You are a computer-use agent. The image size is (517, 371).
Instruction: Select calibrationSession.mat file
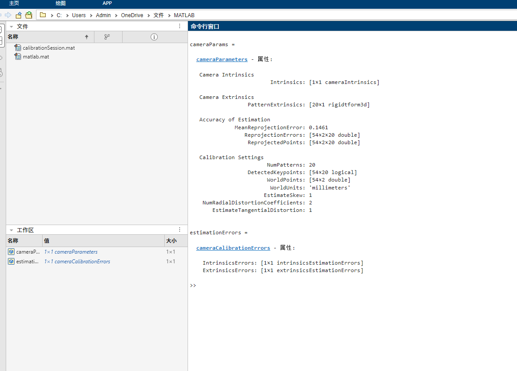coord(49,48)
